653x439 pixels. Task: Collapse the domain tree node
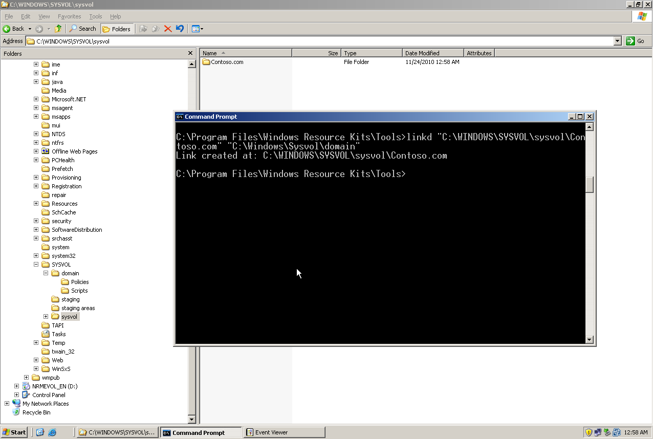[x=46, y=273]
